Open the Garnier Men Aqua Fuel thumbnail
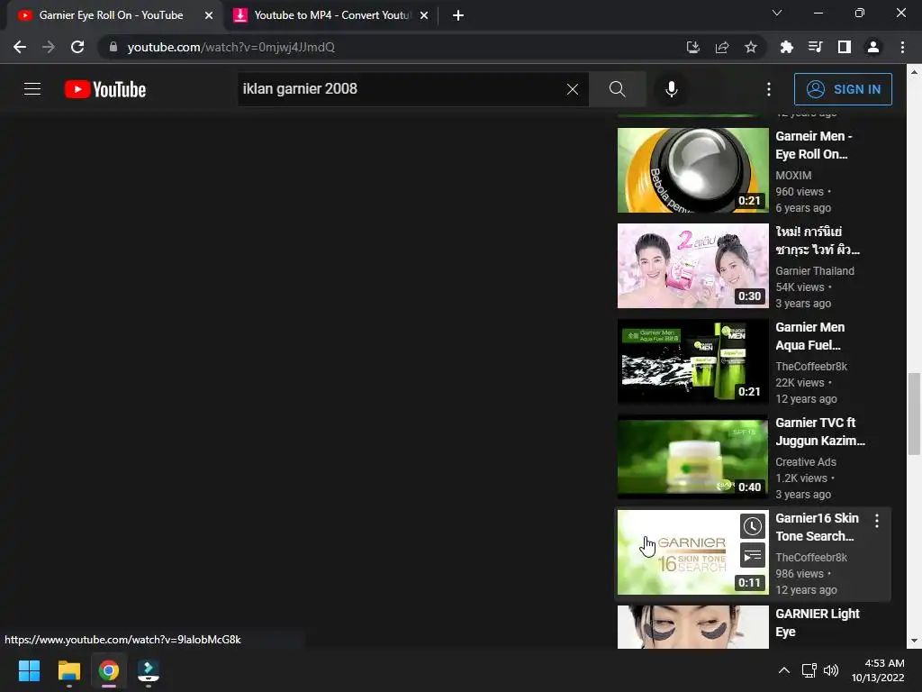922x692 pixels. (692, 360)
